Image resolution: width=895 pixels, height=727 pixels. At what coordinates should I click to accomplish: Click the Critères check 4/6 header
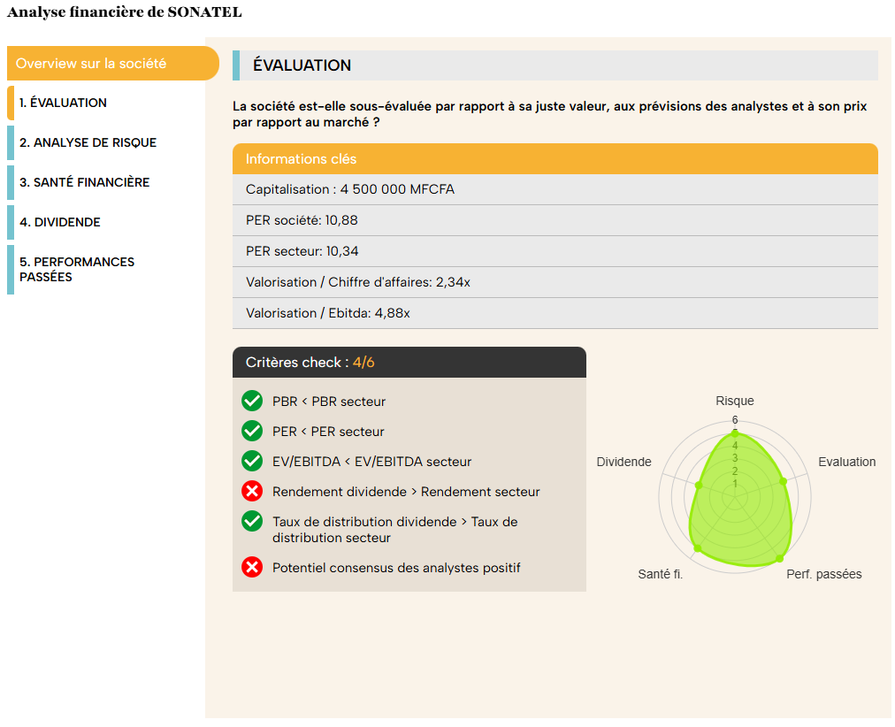[409, 363]
